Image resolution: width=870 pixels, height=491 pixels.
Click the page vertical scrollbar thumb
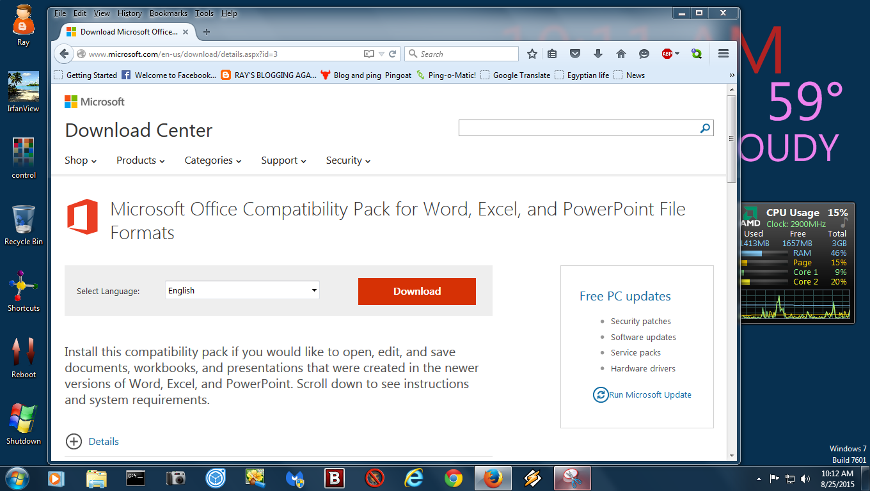tap(732, 139)
